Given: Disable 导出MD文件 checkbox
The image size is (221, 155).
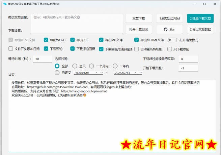Looking at the screenshot, I should [x=101, y=40].
